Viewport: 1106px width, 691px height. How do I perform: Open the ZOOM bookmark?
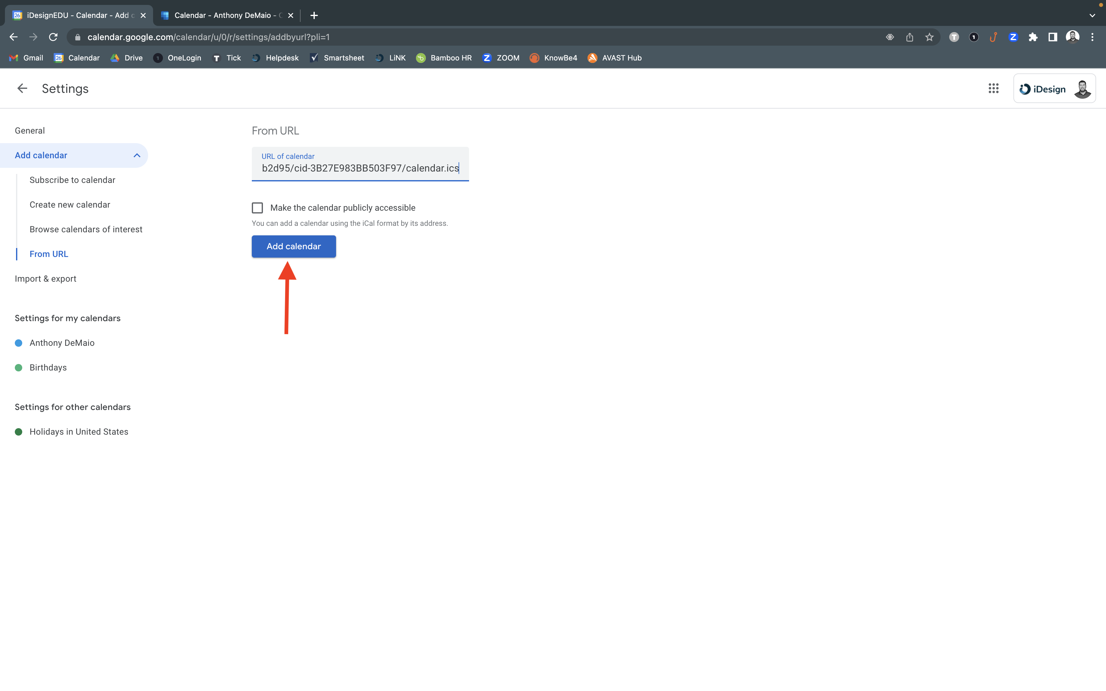[501, 58]
